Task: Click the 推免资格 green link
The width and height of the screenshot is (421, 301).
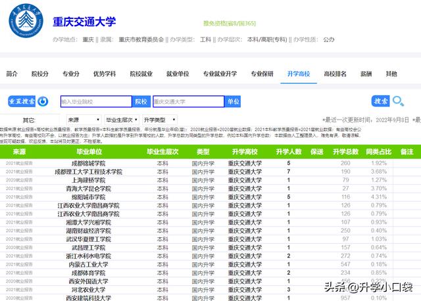Action: click(230, 24)
